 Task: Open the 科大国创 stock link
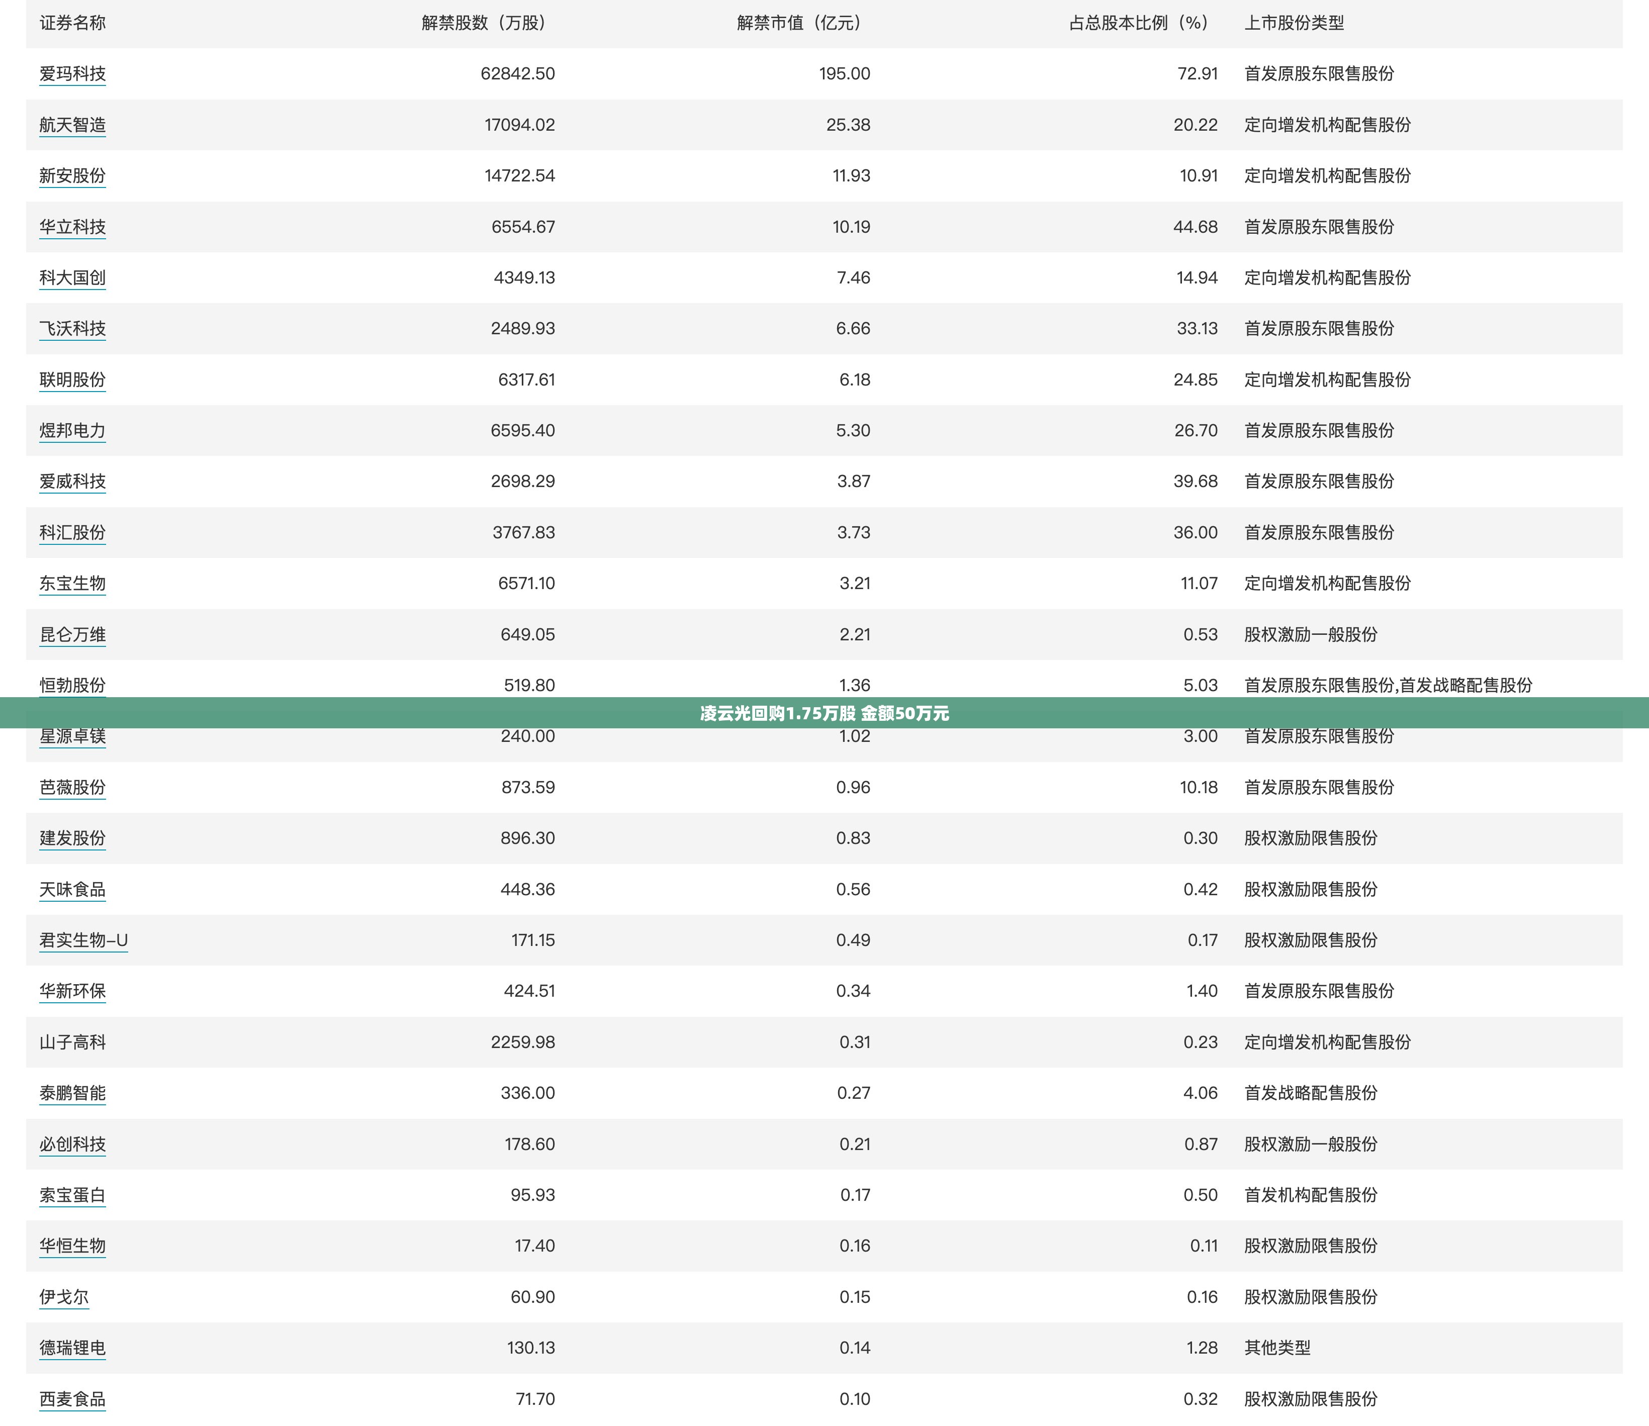[72, 278]
